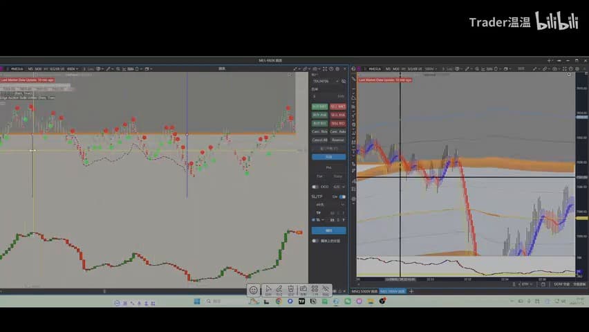Image resolution: width=589 pixels, height=332 pixels.
Task: Cancel all bid orders with Canc. Bids
Action: 319,131
